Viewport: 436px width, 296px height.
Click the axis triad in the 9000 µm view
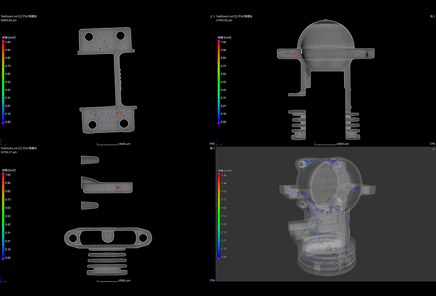219,143
